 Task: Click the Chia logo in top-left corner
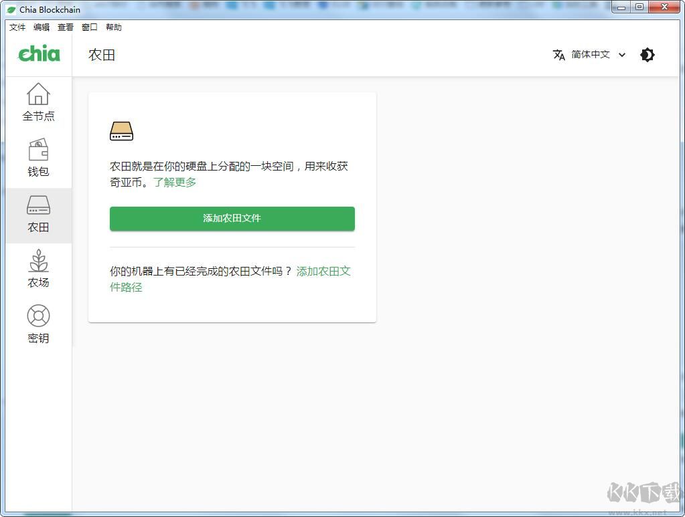[x=38, y=54]
